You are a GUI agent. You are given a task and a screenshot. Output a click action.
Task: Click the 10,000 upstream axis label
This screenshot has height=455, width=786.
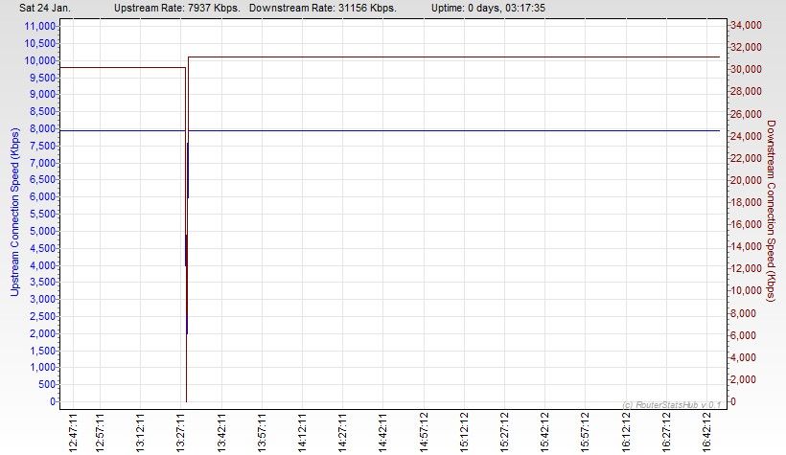39,60
